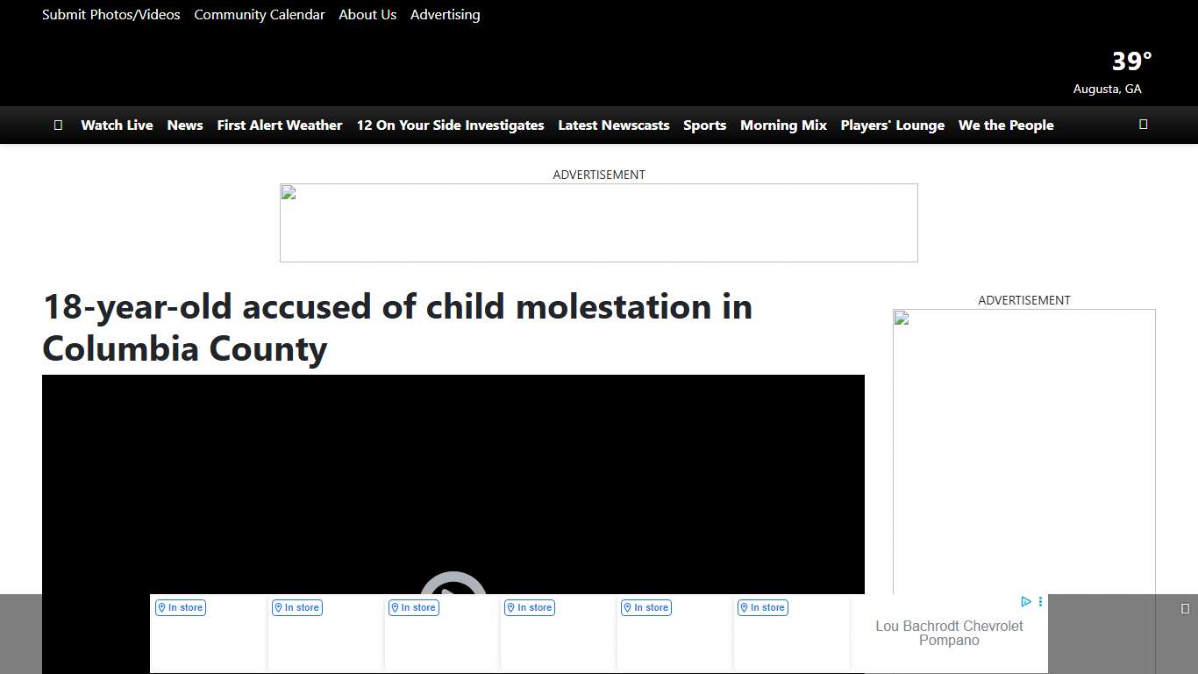Open the hamburger menu icon left of Watch Live
The image size is (1198, 674).
(x=58, y=125)
